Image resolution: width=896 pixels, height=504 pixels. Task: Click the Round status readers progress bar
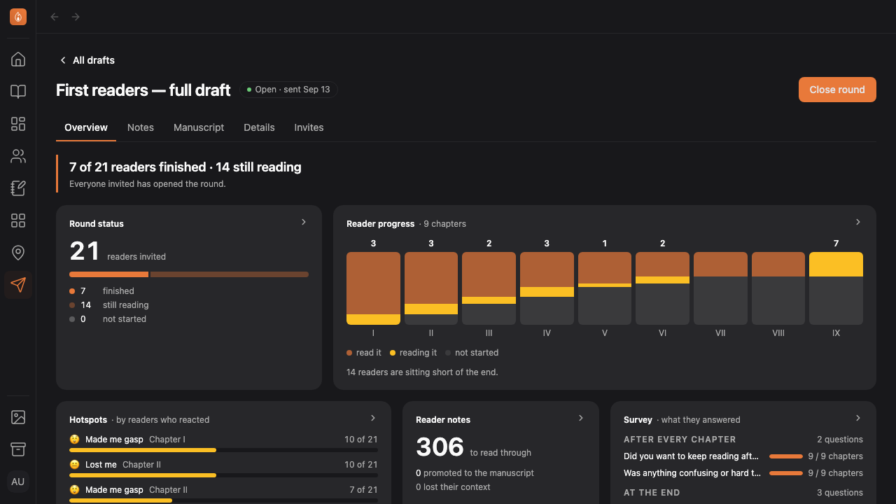(x=189, y=274)
